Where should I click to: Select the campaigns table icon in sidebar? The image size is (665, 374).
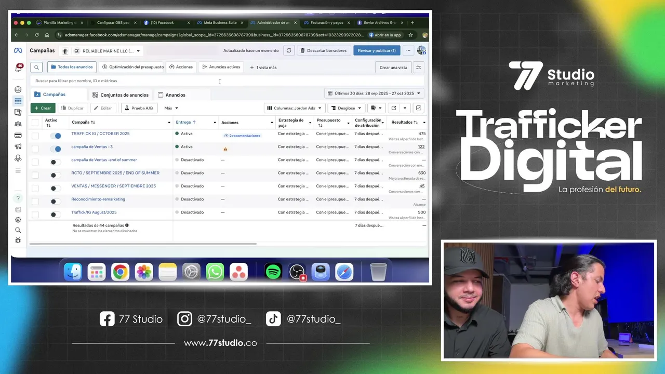pos(18,101)
